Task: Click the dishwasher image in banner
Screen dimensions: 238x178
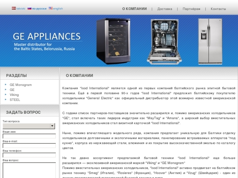Action: [164, 42]
